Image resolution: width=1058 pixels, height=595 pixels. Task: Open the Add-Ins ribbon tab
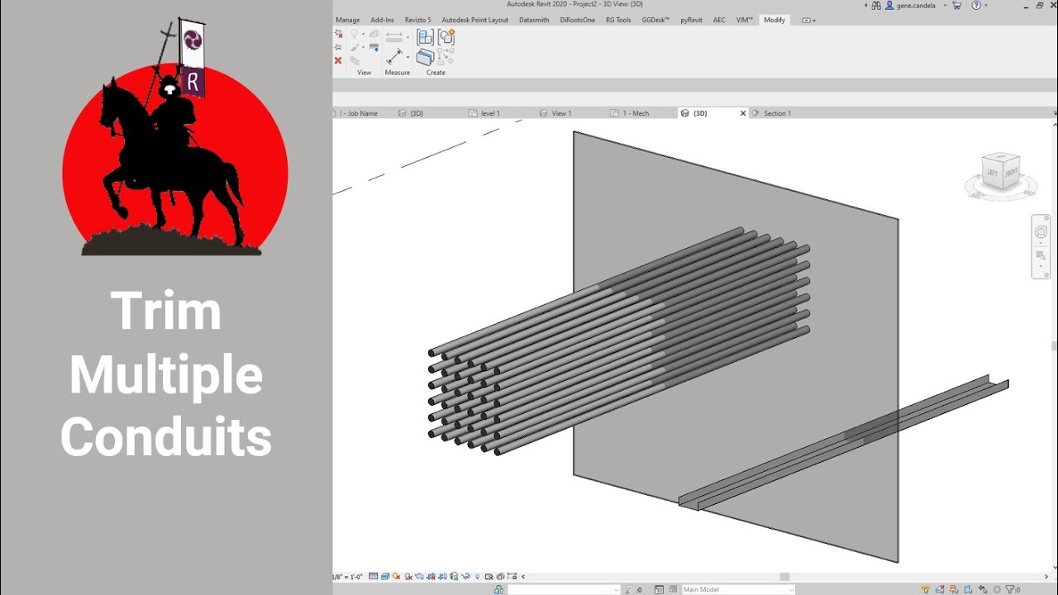(382, 20)
